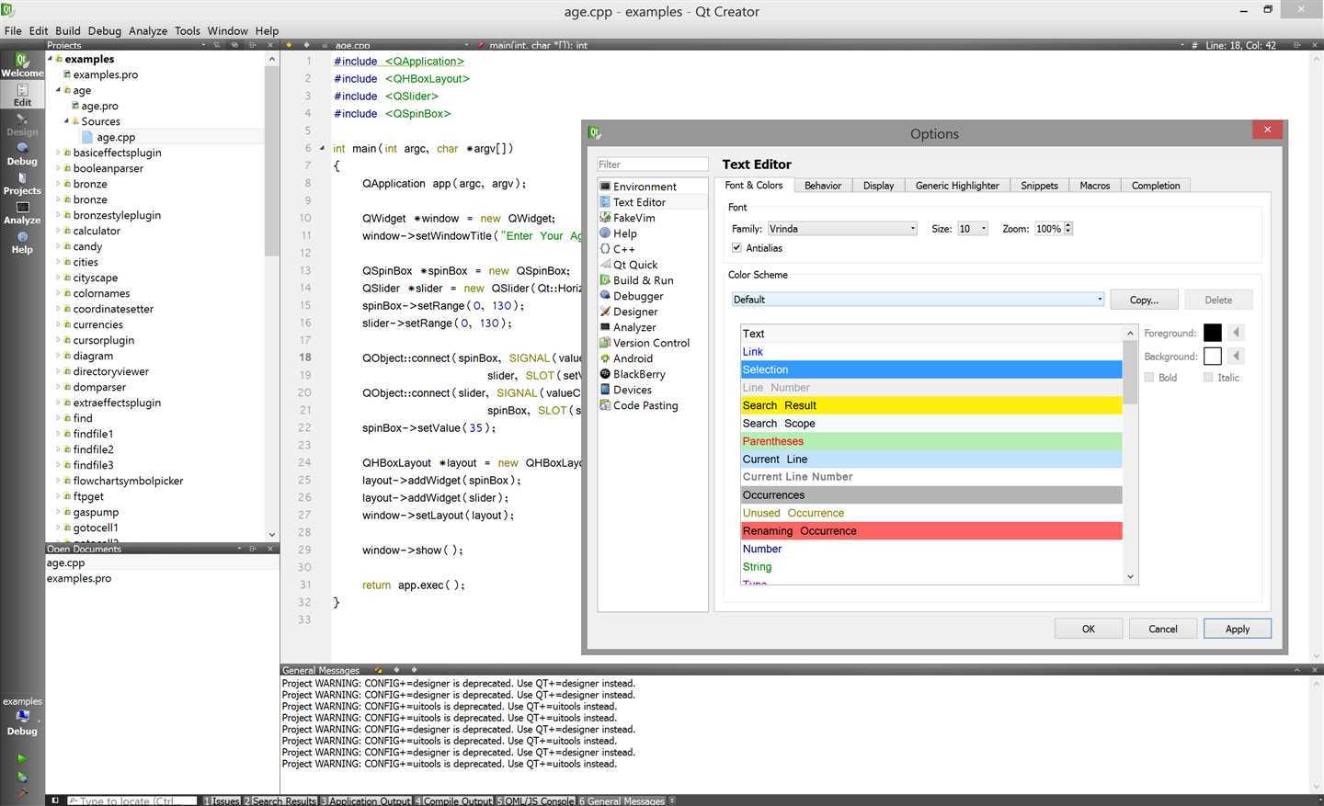Switch to the Generic Highlighter tab
The height and width of the screenshot is (806, 1324).
tap(957, 186)
